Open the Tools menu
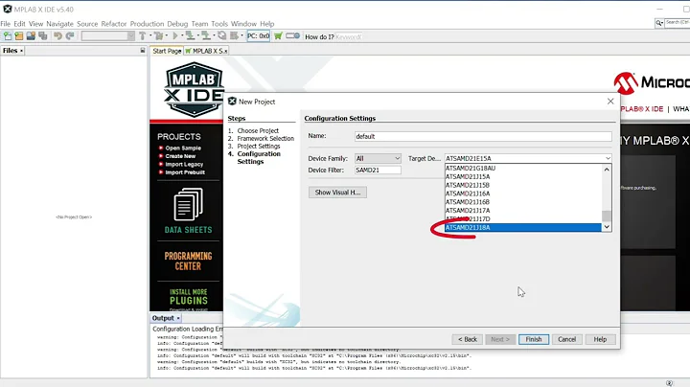690x387 pixels. 219,24
